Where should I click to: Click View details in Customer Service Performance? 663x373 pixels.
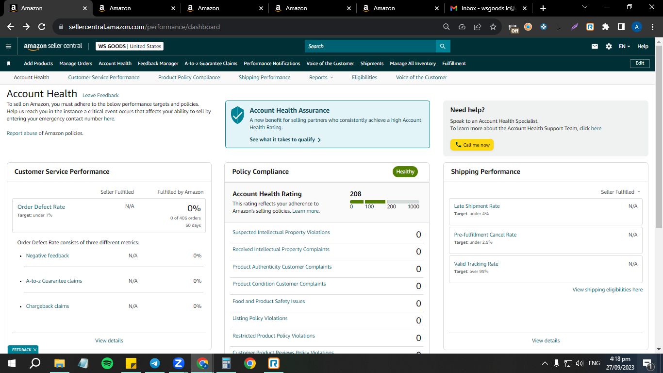(x=109, y=340)
